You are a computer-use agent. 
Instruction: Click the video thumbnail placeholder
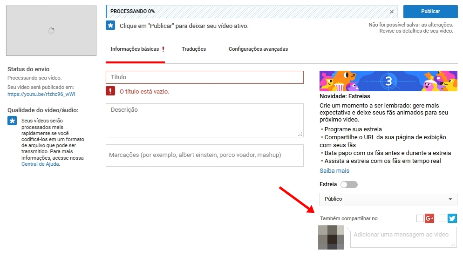coord(51,30)
